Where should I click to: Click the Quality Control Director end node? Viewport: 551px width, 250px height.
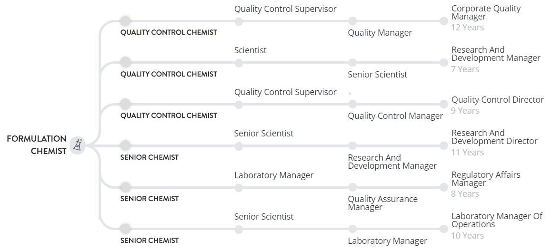click(x=444, y=104)
